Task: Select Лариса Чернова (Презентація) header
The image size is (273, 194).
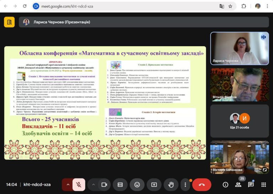Action: (144, 22)
